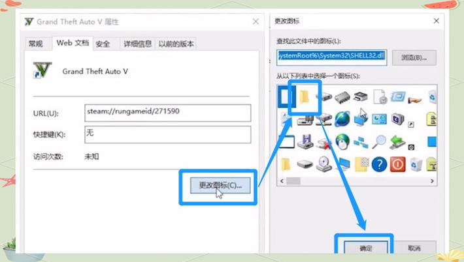This screenshot has width=464, height=262.
Task: Switch to the Web 文档 tab
Action: [x=73, y=43]
